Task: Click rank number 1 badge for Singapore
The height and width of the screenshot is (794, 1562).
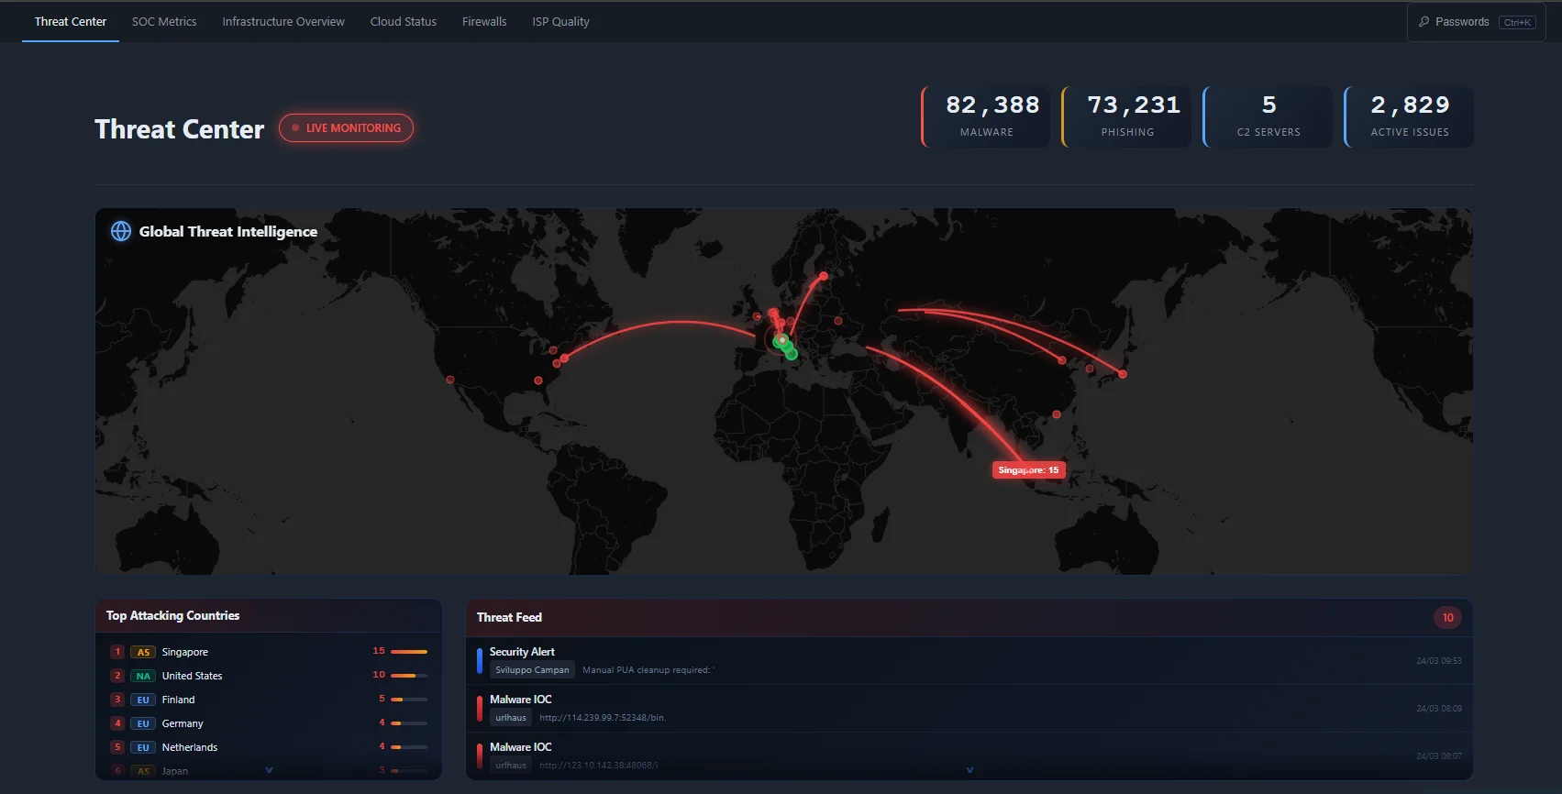Action: (117, 652)
